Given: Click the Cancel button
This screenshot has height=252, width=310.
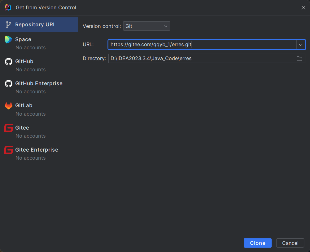Looking at the screenshot, I should [x=290, y=243].
